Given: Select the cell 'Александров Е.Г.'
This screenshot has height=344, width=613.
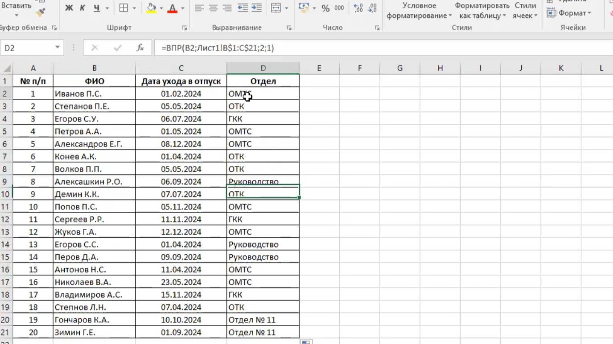Looking at the screenshot, I should pyautogui.click(x=94, y=144).
